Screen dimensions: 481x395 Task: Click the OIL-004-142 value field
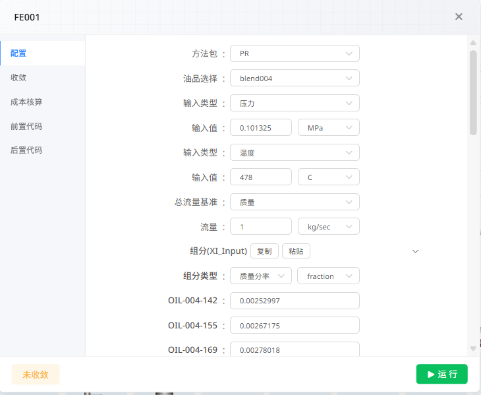tap(295, 301)
